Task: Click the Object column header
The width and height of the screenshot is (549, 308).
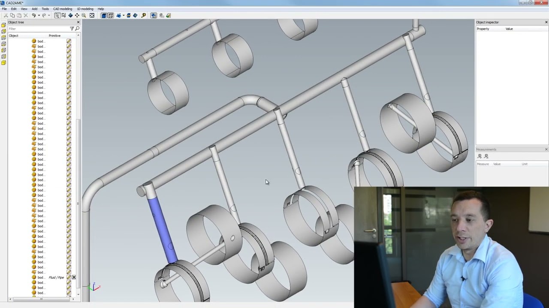Action: pos(14,36)
